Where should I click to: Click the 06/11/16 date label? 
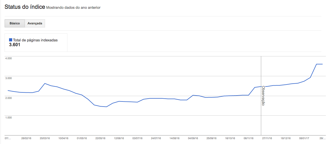point(248,139)
